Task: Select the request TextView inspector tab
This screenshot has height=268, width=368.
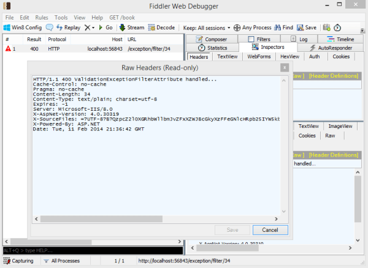Action: (x=227, y=57)
